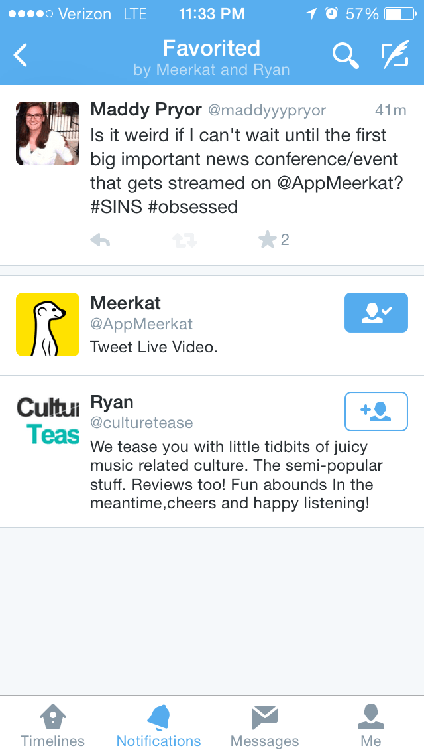Tap the #obsessed hashtag

(193, 206)
